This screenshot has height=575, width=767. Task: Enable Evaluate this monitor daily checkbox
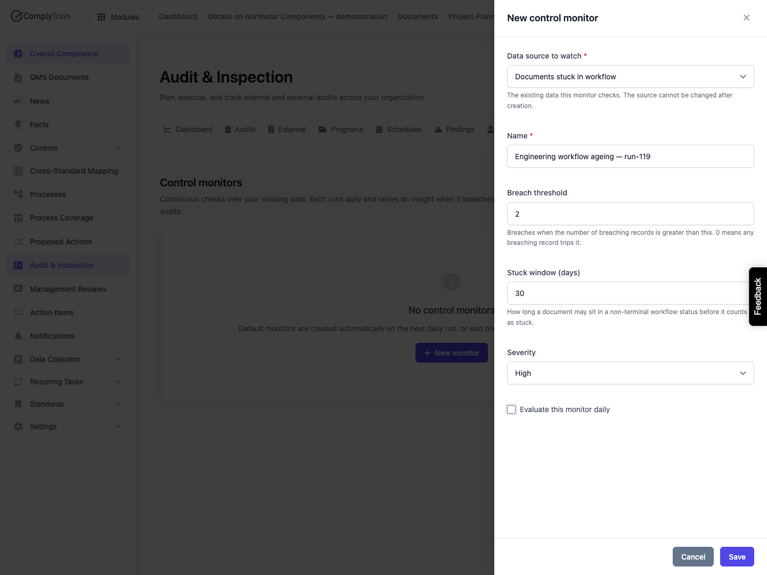pyautogui.click(x=511, y=409)
